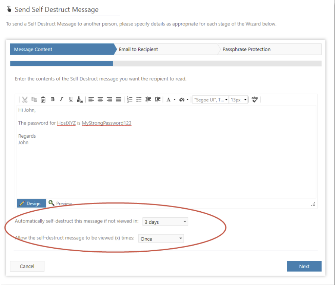Switch to the Preview tab

[x=60, y=203]
